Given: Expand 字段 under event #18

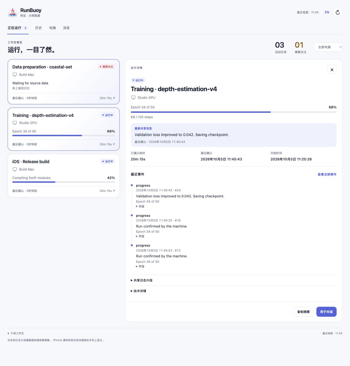Looking at the screenshot, I should (x=140, y=236).
